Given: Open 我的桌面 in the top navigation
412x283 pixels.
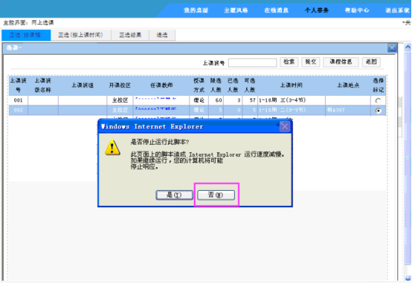Looking at the screenshot, I should point(196,10).
